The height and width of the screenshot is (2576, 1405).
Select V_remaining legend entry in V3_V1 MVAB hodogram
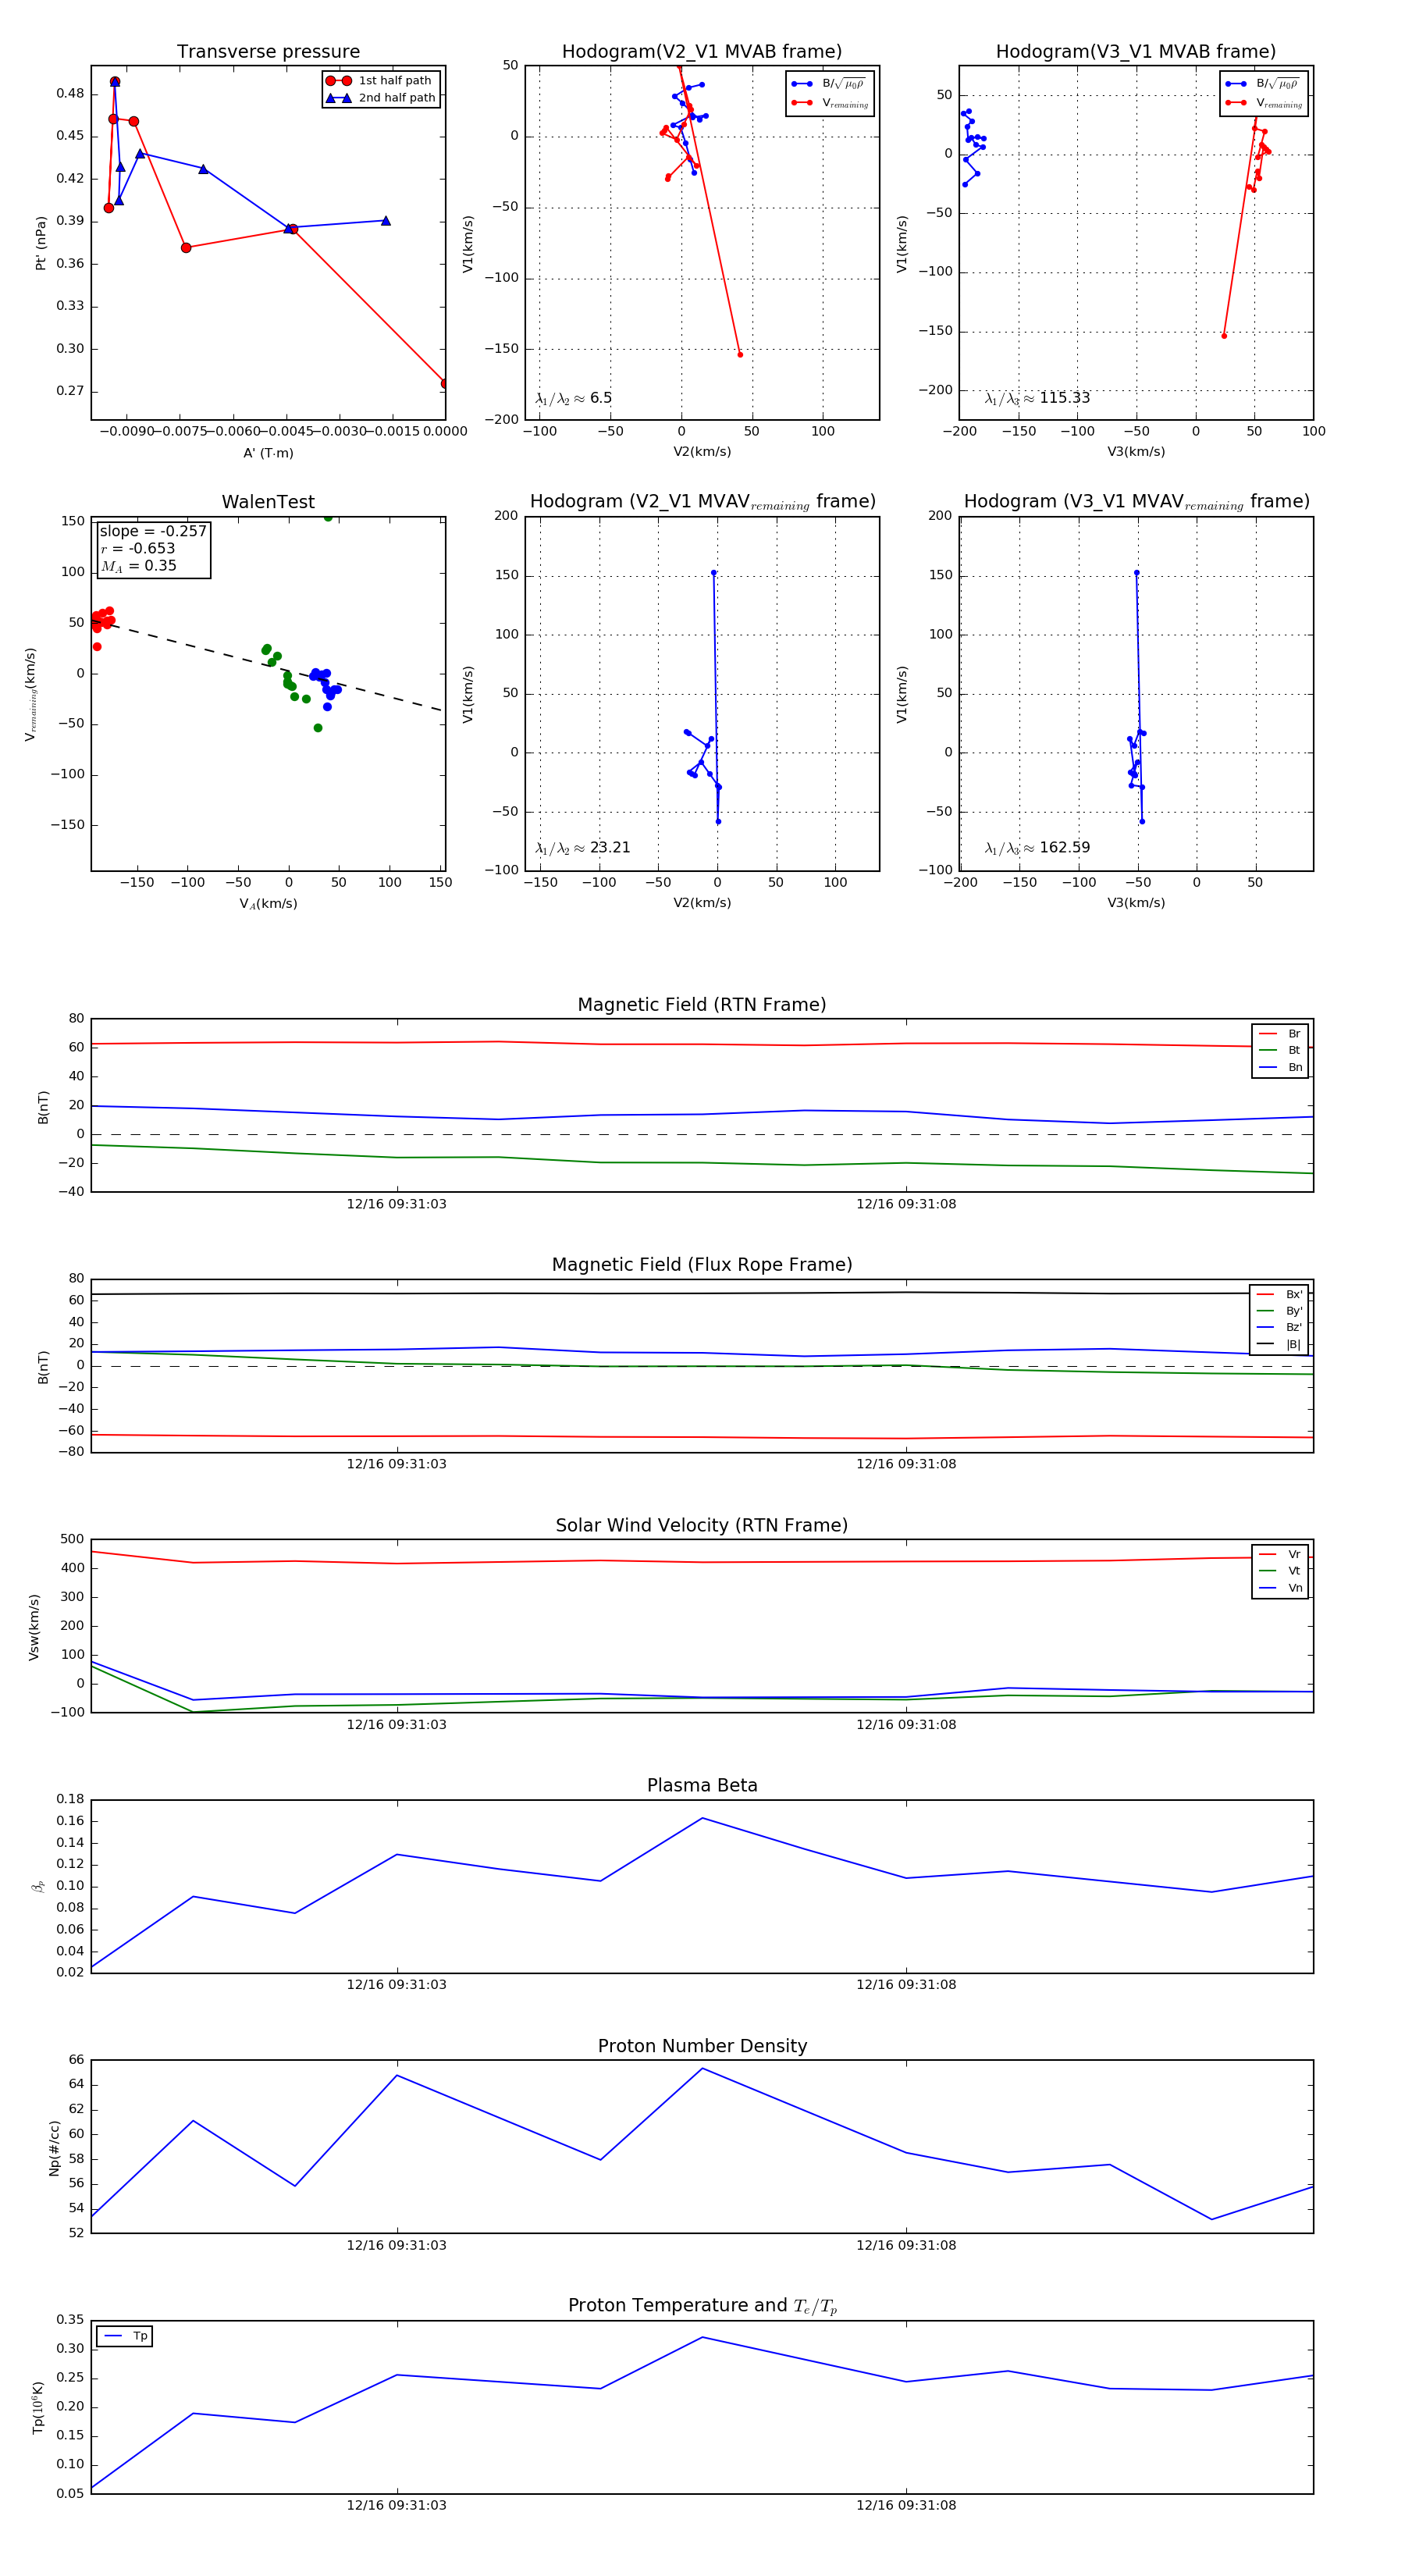point(1263,103)
